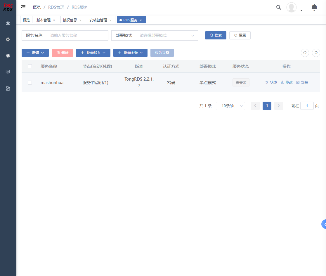The height and width of the screenshot is (276, 326).
Task: Click the 单点模式 cell
Action: coord(208,83)
